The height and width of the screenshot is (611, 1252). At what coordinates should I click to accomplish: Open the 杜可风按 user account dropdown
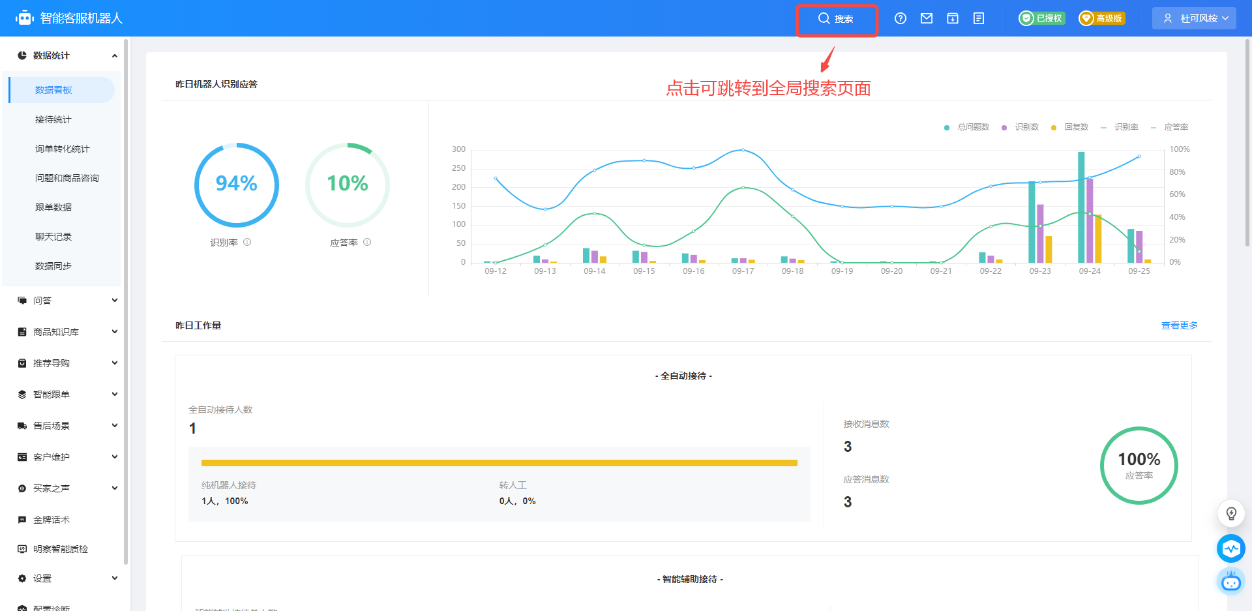point(1195,18)
